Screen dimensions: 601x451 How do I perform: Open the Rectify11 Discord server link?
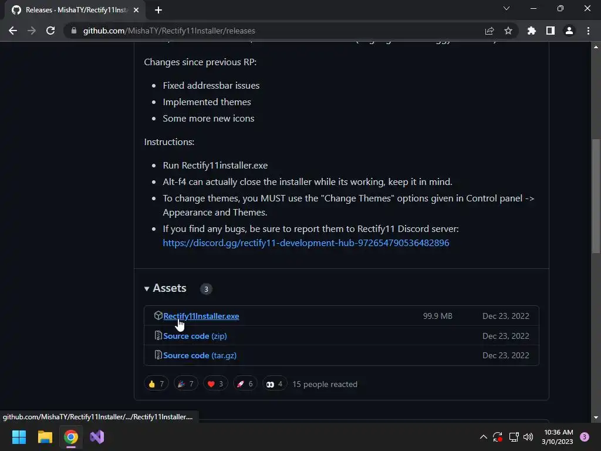306,243
